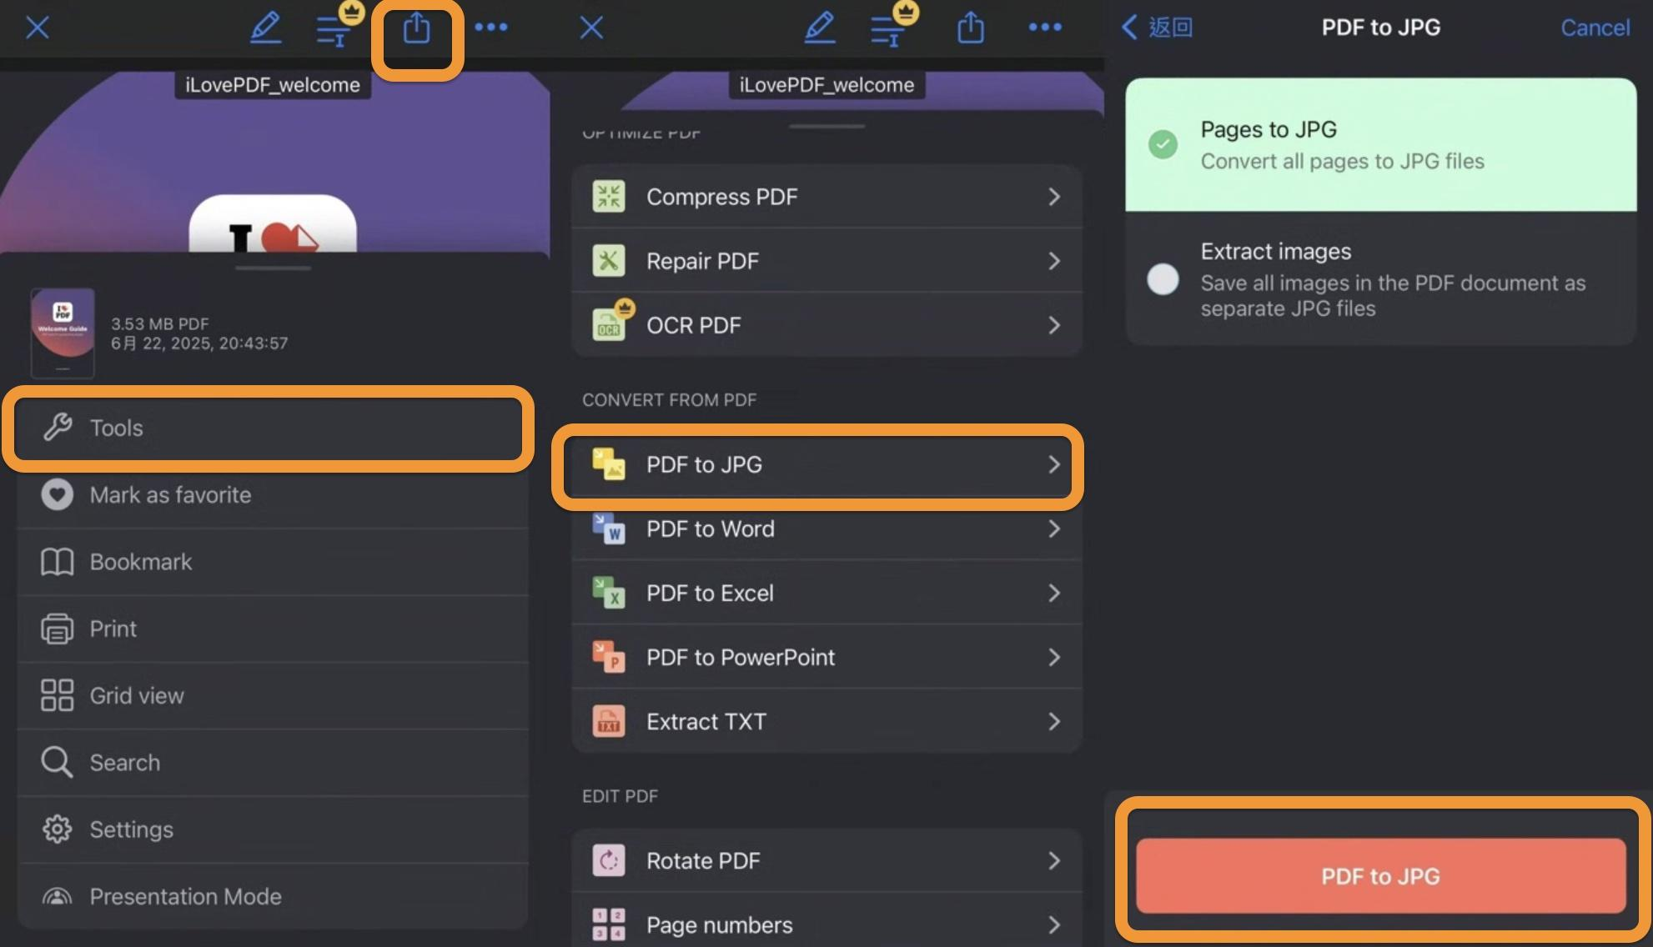This screenshot has width=1653, height=947.
Task: Tap the iLovePDF_welcome title in middle panel
Action: [x=826, y=85]
